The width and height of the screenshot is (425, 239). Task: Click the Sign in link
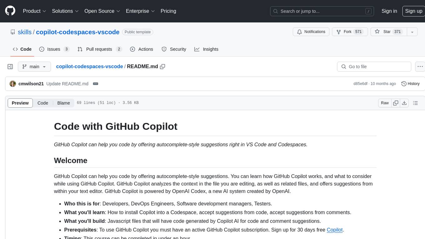click(389, 11)
